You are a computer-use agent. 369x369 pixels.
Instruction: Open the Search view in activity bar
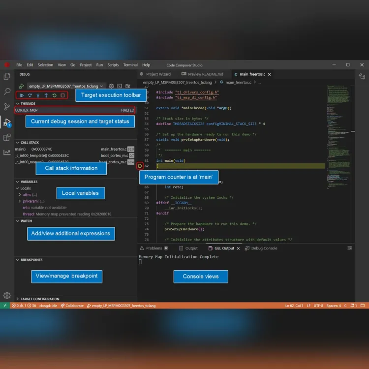(x=7, y=92)
